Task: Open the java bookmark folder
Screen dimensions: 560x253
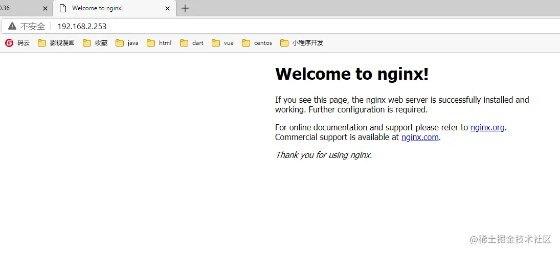Action: [x=127, y=43]
